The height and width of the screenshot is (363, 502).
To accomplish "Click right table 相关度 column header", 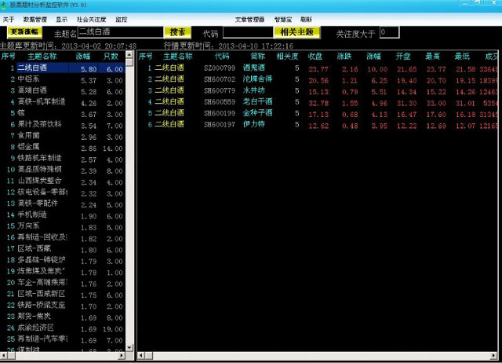I will coord(287,56).
